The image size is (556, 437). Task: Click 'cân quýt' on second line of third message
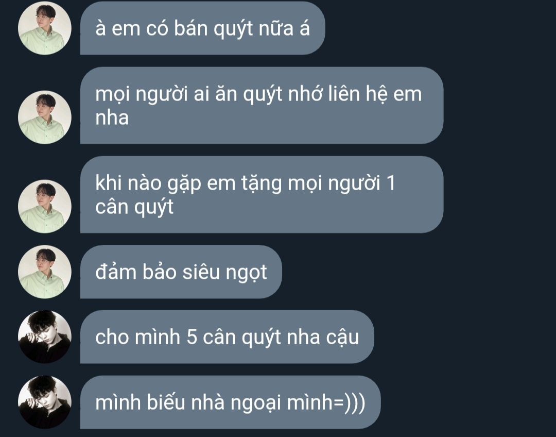click(134, 207)
